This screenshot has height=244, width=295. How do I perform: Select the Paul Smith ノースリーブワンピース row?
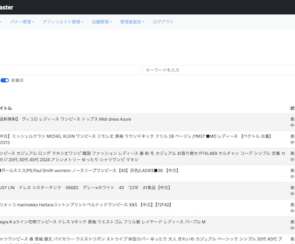[147, 173]
